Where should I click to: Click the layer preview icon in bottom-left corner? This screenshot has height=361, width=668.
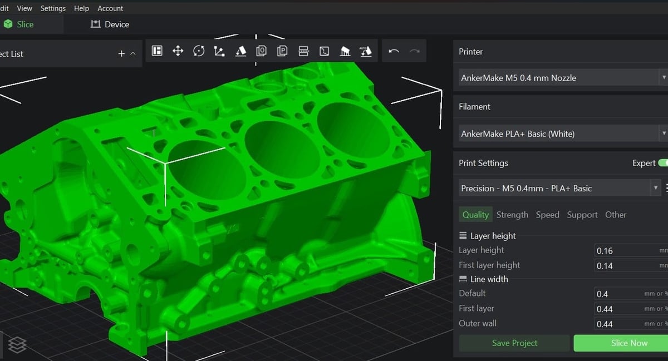point(17,346)
